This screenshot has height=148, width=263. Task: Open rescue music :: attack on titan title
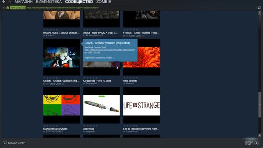[x=61, y=33]
